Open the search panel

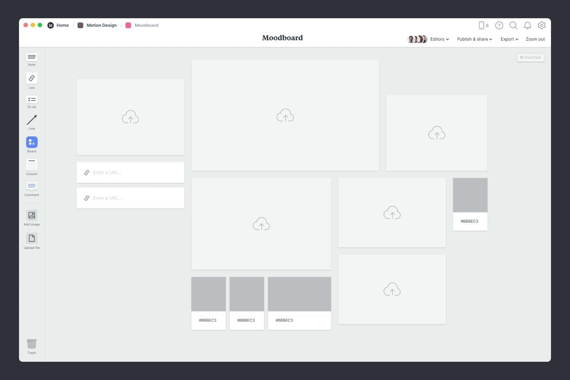[513, 25]
